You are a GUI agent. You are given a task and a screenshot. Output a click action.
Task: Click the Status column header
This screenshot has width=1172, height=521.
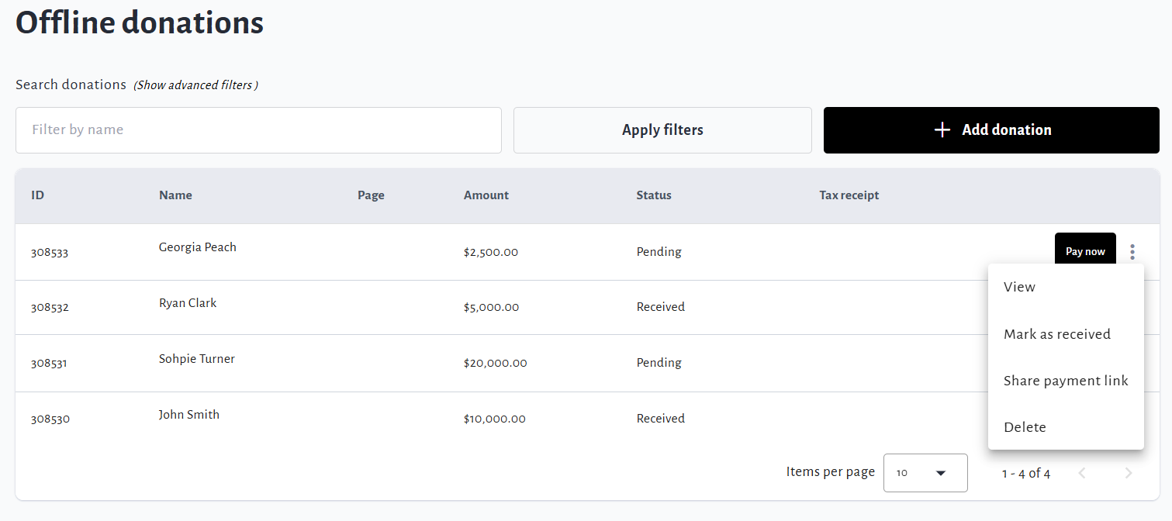coord(653,195)
